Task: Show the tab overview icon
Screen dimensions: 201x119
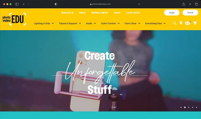Action: 196,4
